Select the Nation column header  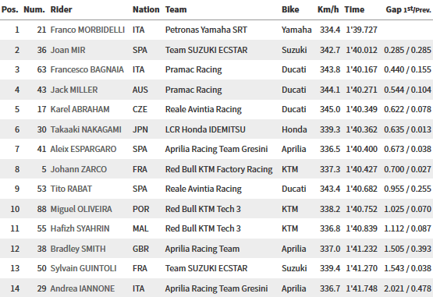click(146, 9)
